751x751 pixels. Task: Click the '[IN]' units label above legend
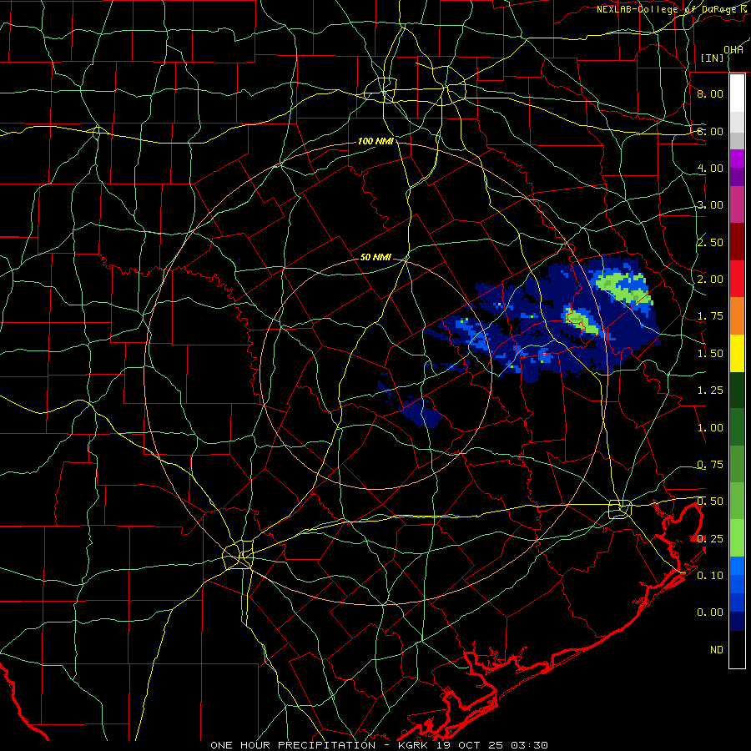click(713, 58)
